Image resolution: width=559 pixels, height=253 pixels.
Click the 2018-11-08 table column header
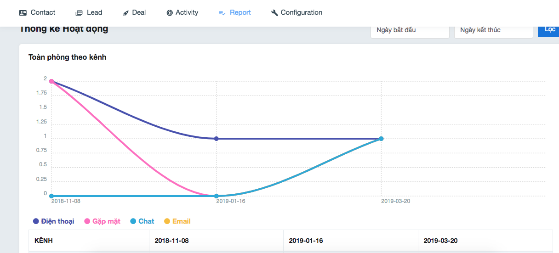216,241
